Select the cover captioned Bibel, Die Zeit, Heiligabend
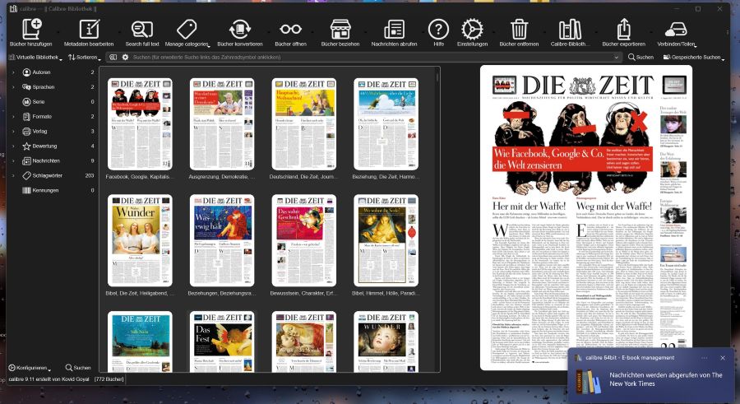 [x=140, y=240]
